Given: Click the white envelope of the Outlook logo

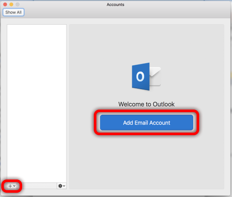Looking at the screenshot, I should (155, 76).
